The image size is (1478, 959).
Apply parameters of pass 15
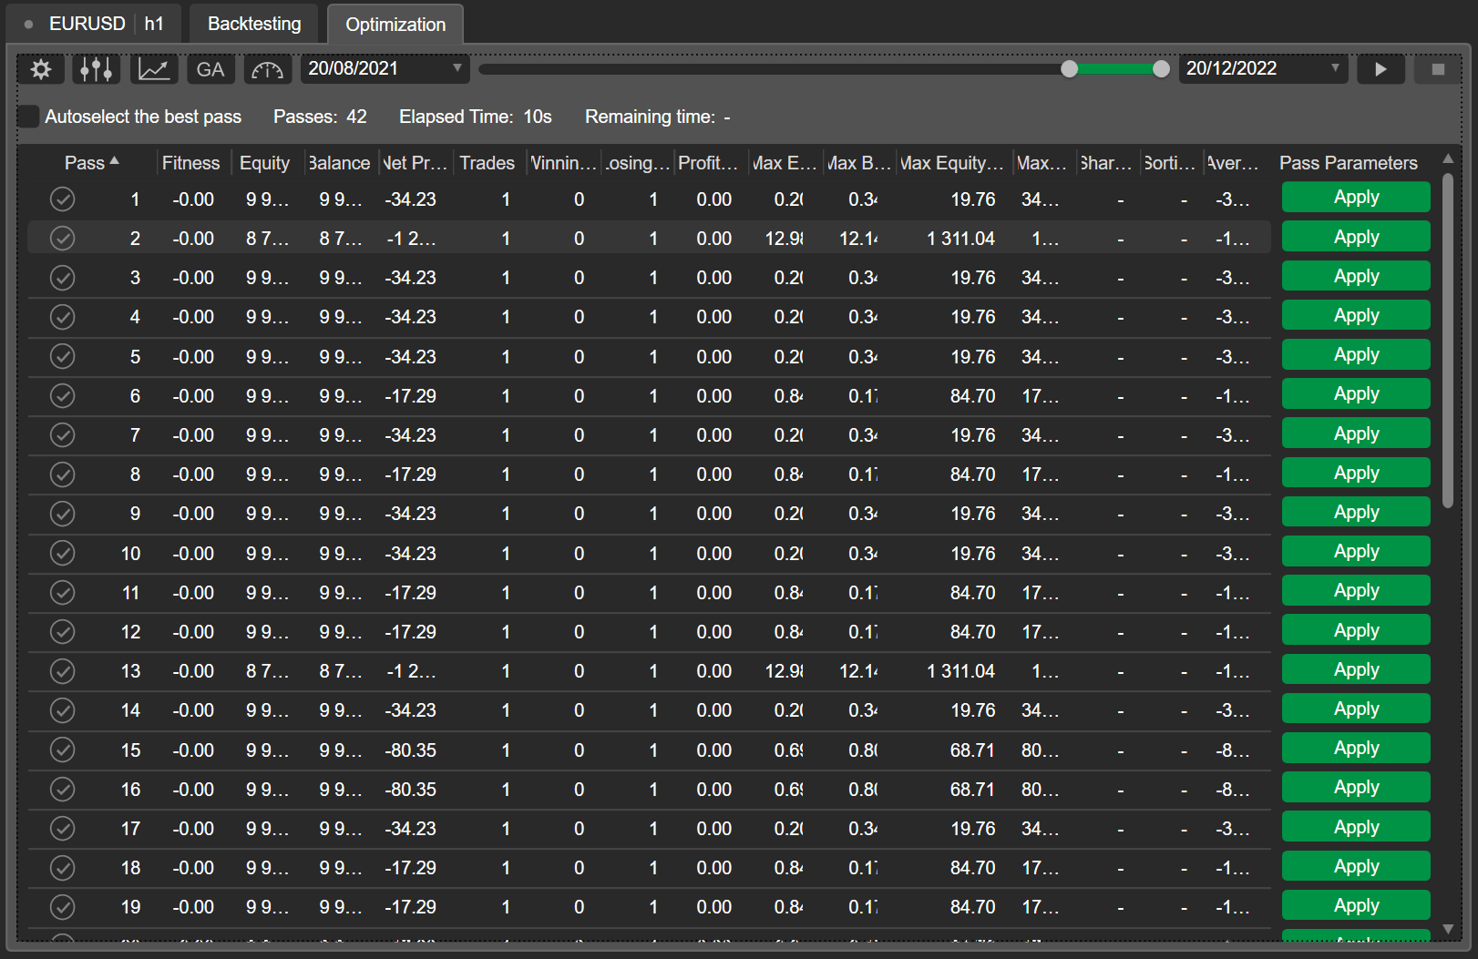pos(1356,749)
